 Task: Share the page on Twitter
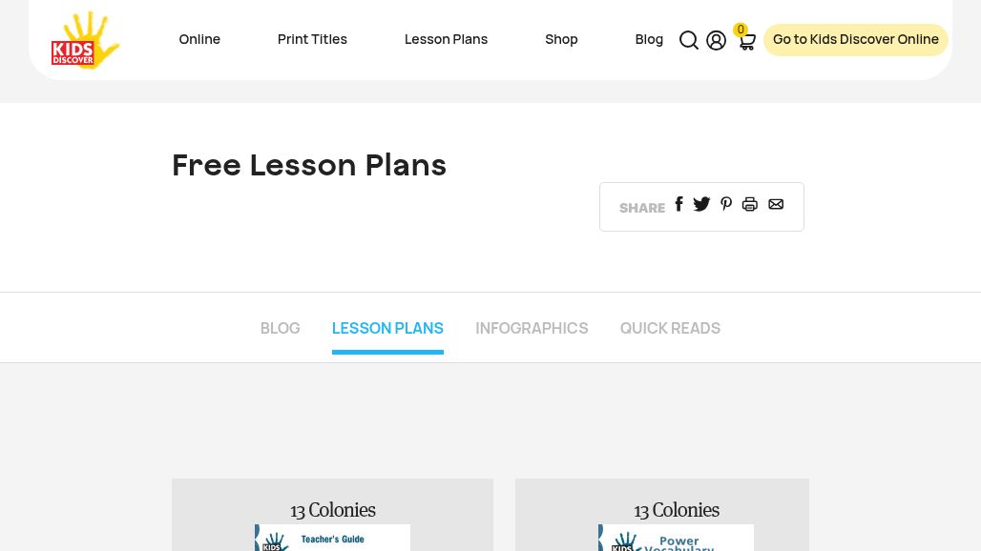701,204
